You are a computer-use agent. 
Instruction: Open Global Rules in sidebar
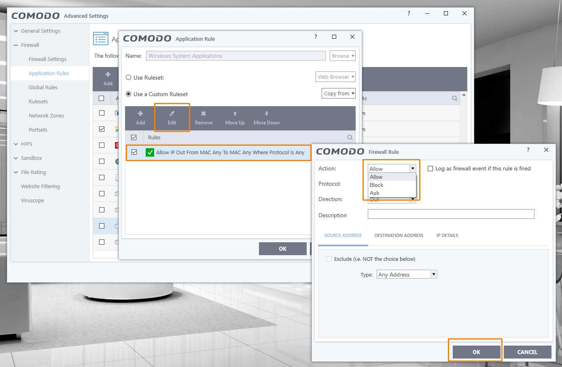click(x=43, y=88)
